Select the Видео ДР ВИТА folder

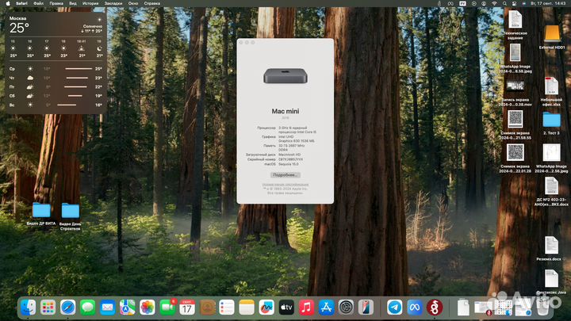41,214
